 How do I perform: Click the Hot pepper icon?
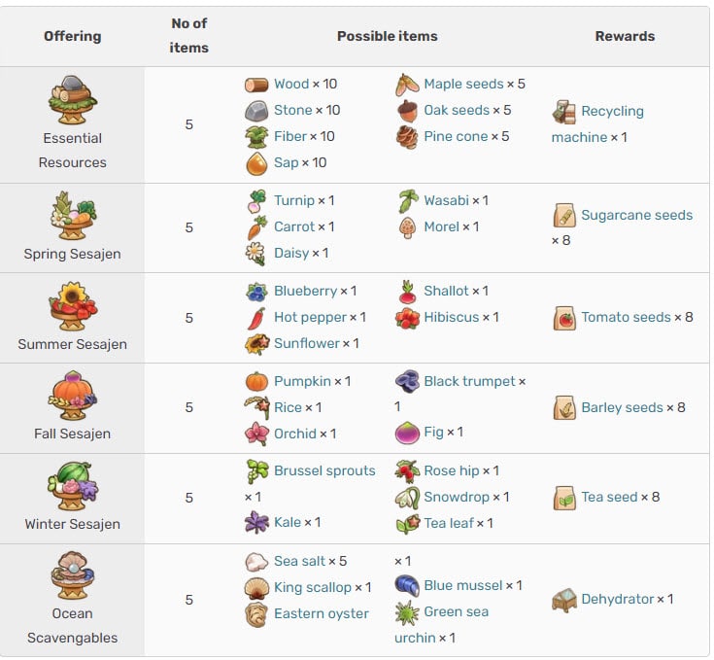pyautogui.click(x=256, y=318)
